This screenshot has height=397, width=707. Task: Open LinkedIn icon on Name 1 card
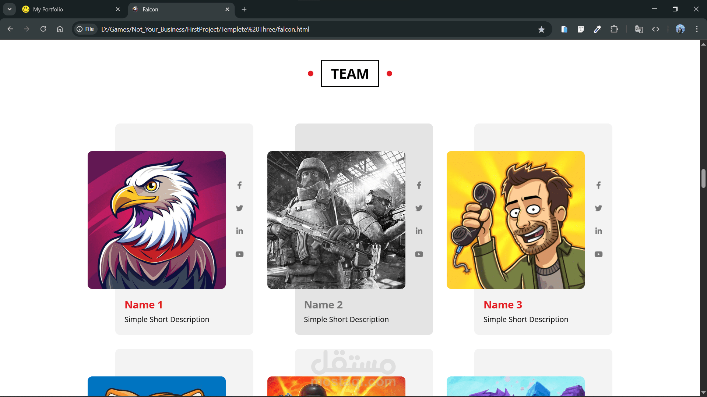point(239,231)
